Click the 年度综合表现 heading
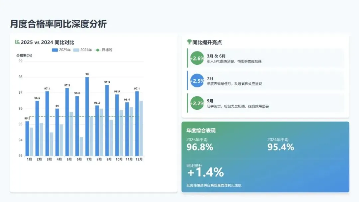The image size is (359, 202). click(x=201, y=131)
